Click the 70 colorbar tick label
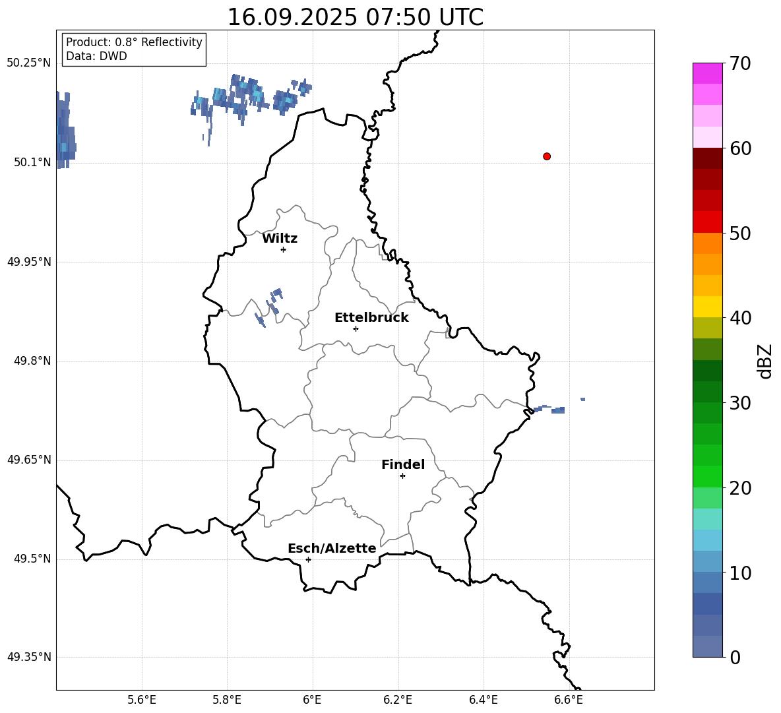Screen dimensions: 781x713 (x=740, y=63)
